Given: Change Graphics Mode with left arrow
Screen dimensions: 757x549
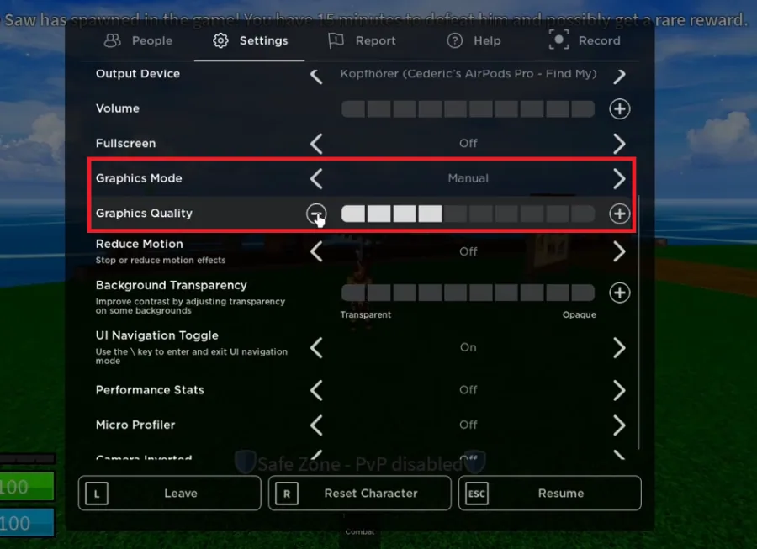Looking at the screenshot, I should pos(316,178).
